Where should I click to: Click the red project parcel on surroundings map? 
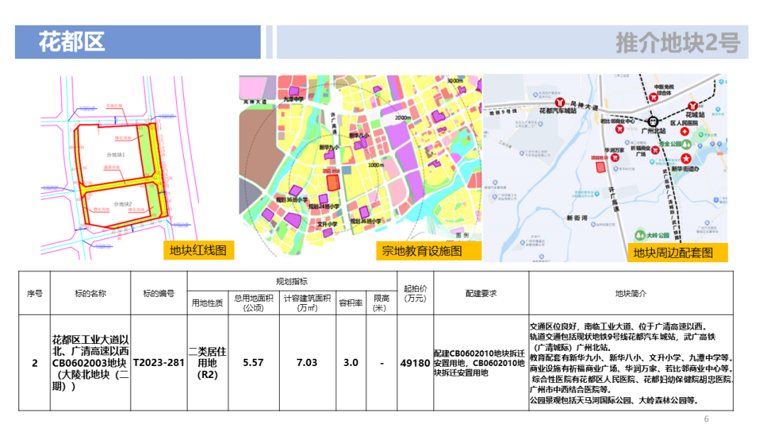600,166
